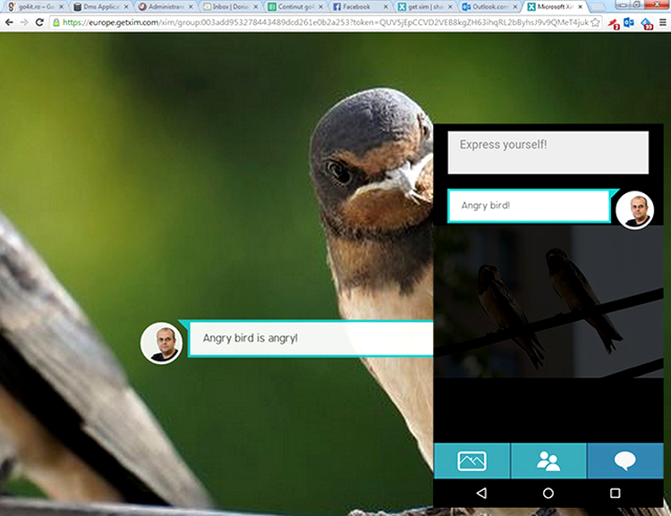This screenshot has height=516, width=671.
Task: Open the Outlook extension icon in toolbar
Action: tap(629, 22)
